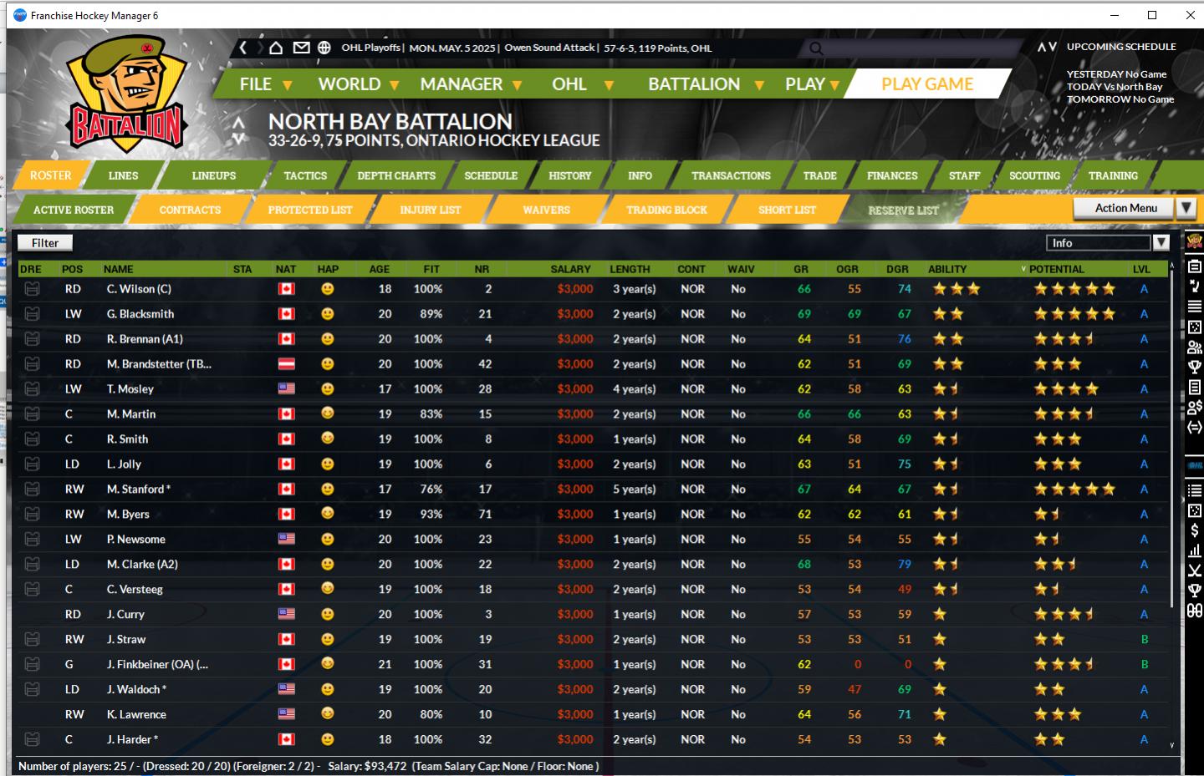Click the document page icon in right sidebar
Viewport: 1204px width, 776px height.
coord(1195,387)
